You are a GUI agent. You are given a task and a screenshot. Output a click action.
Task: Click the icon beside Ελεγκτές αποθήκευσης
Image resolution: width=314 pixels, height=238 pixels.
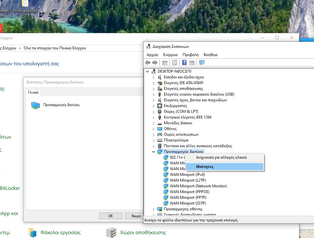point(160,89)
